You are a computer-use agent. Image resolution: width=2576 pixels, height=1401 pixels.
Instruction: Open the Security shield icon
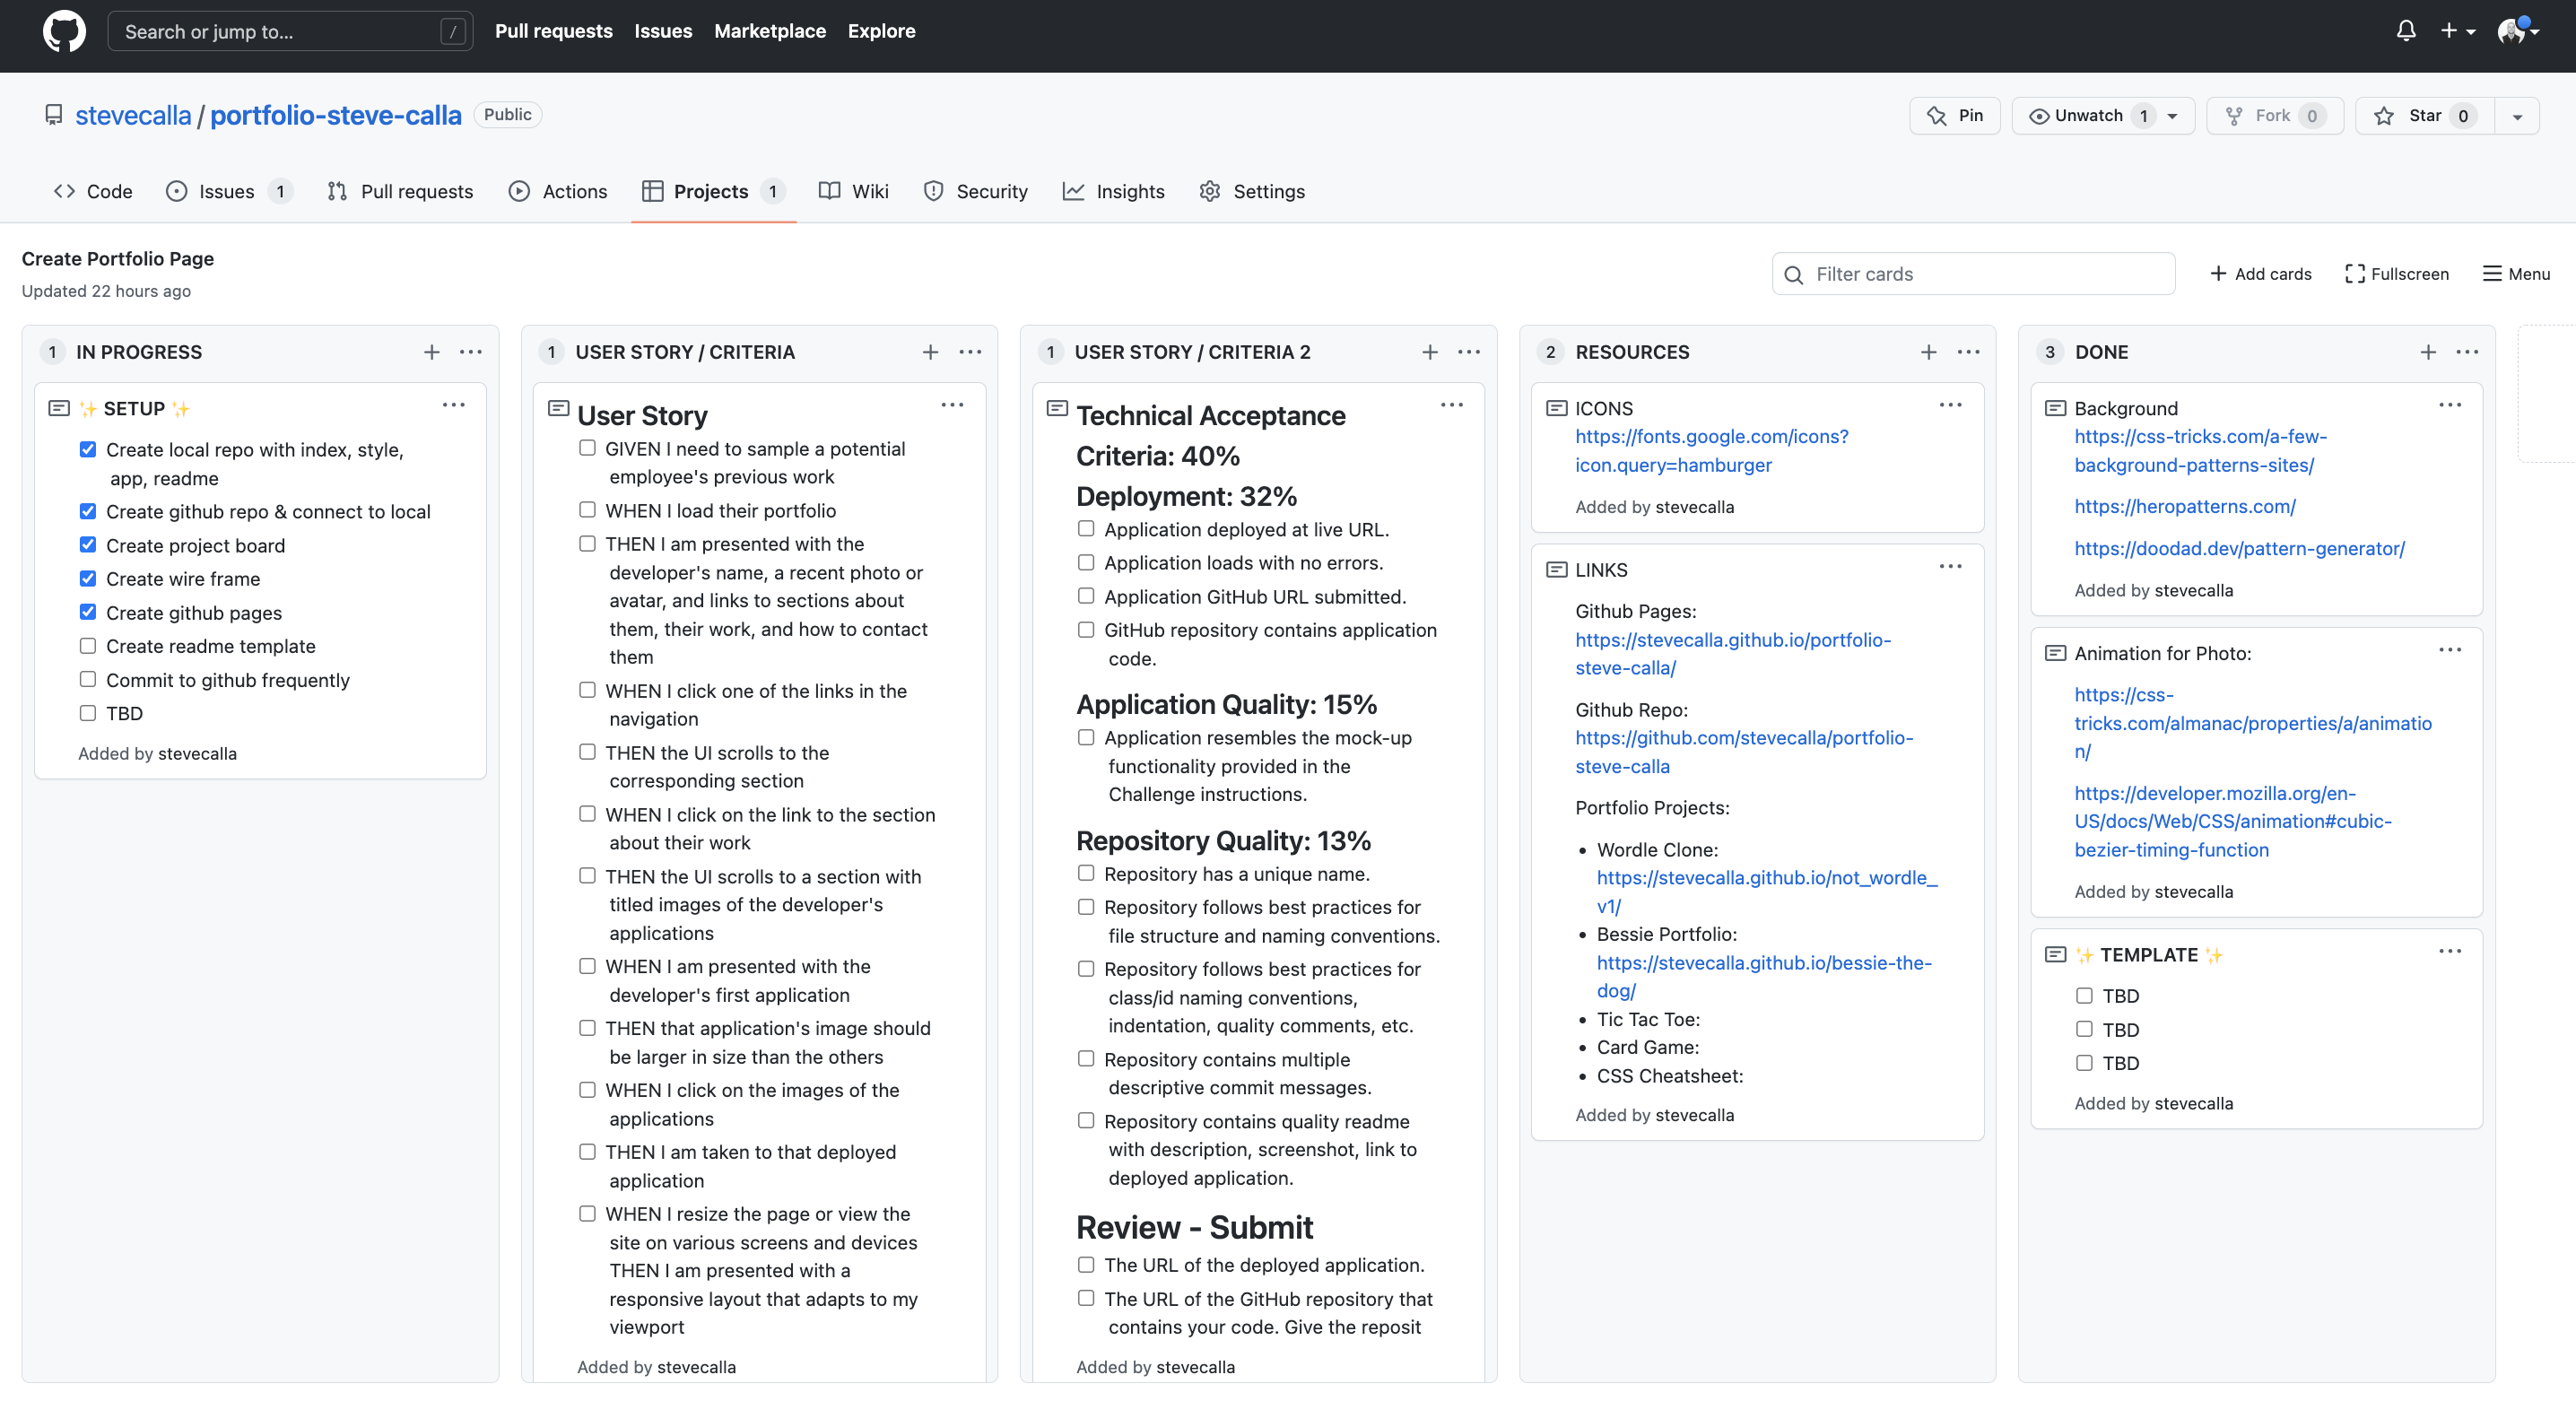coord(933,191)
